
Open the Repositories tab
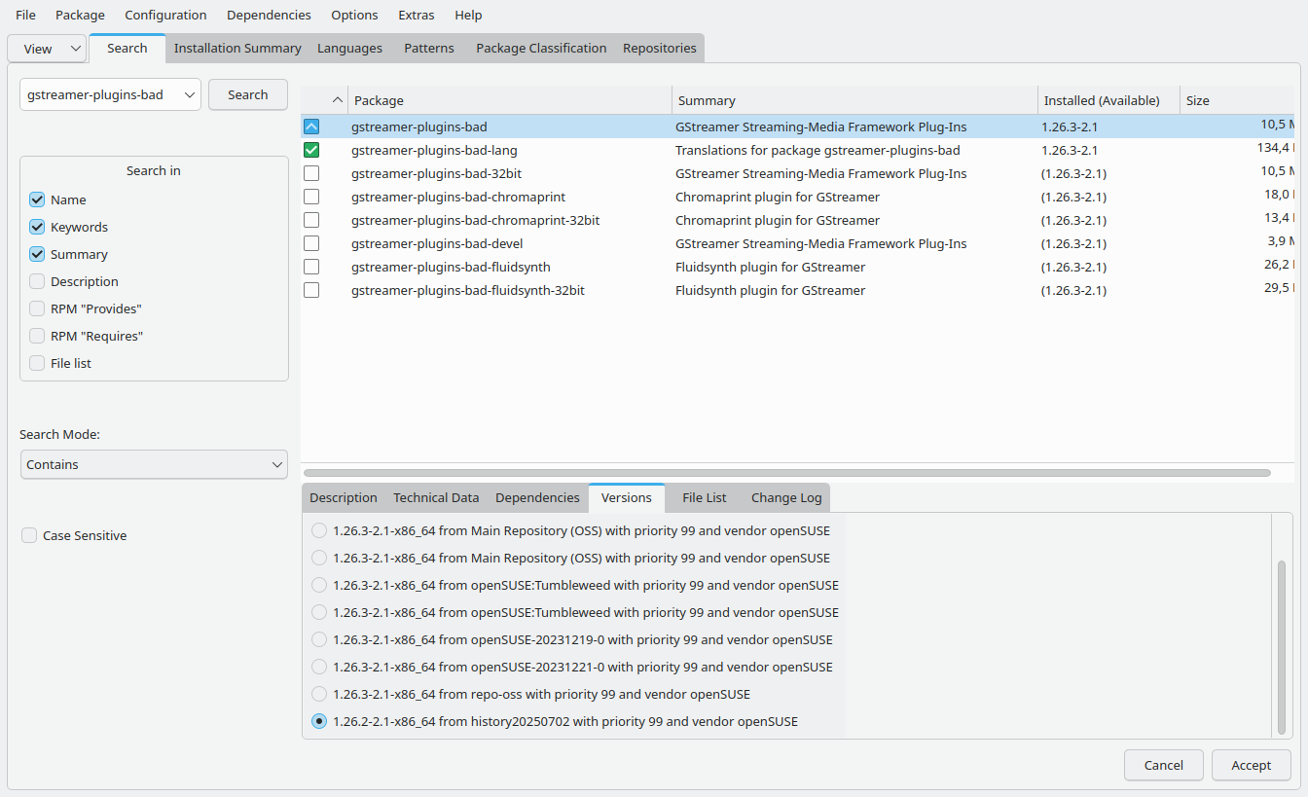pyautogui.click(x=660, y=48)
